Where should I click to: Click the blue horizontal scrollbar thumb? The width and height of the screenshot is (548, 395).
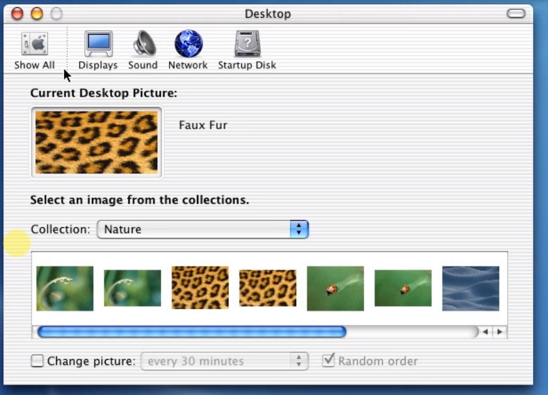(192, 332)
